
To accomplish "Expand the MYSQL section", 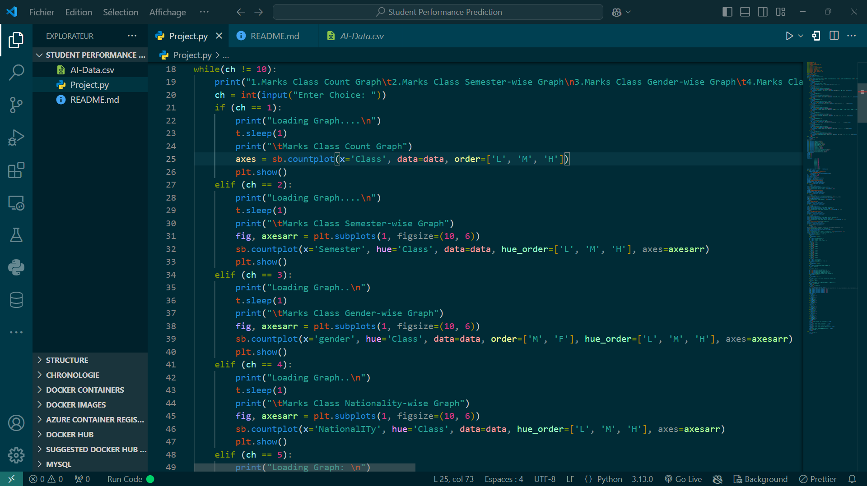I will [90, 464].
